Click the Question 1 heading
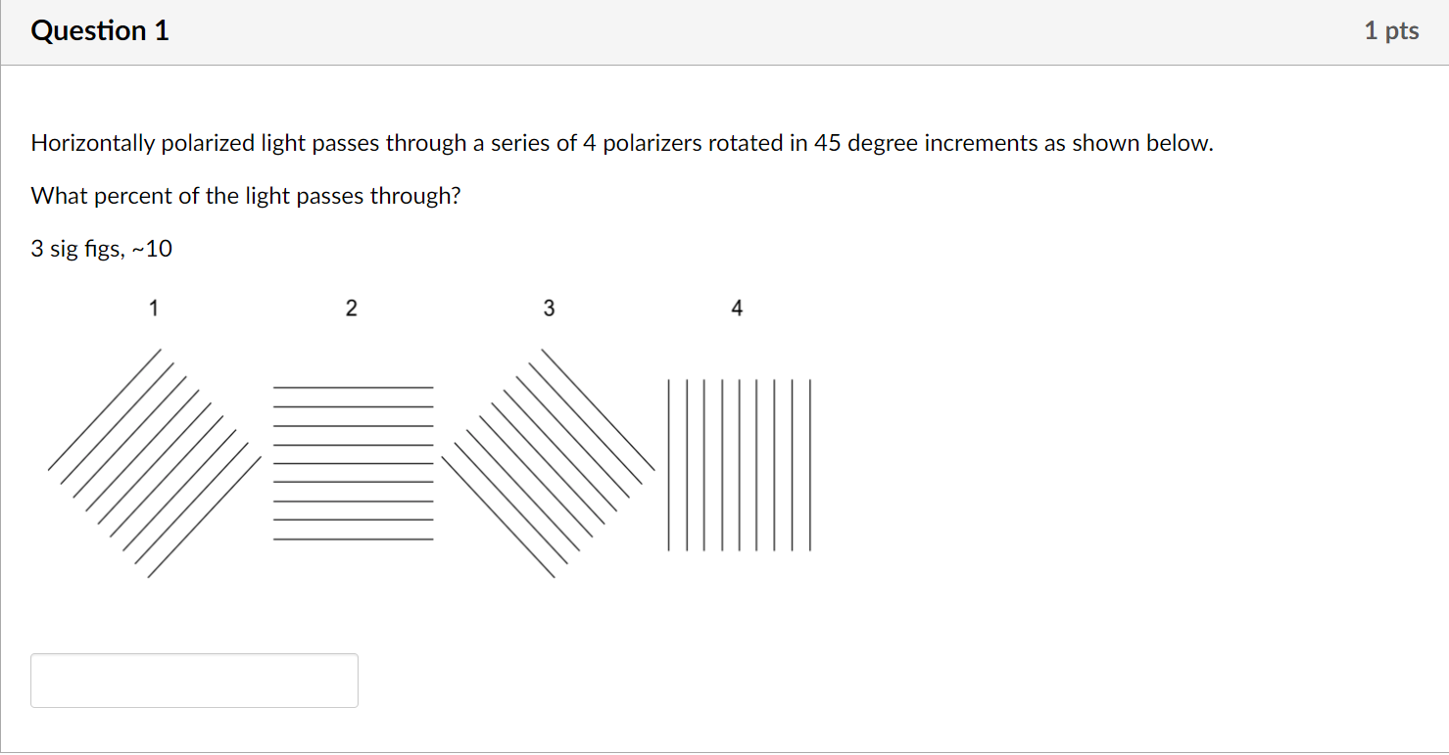Image resolution: width=1449 pixels, height=755 pixels. pos(100,31)
